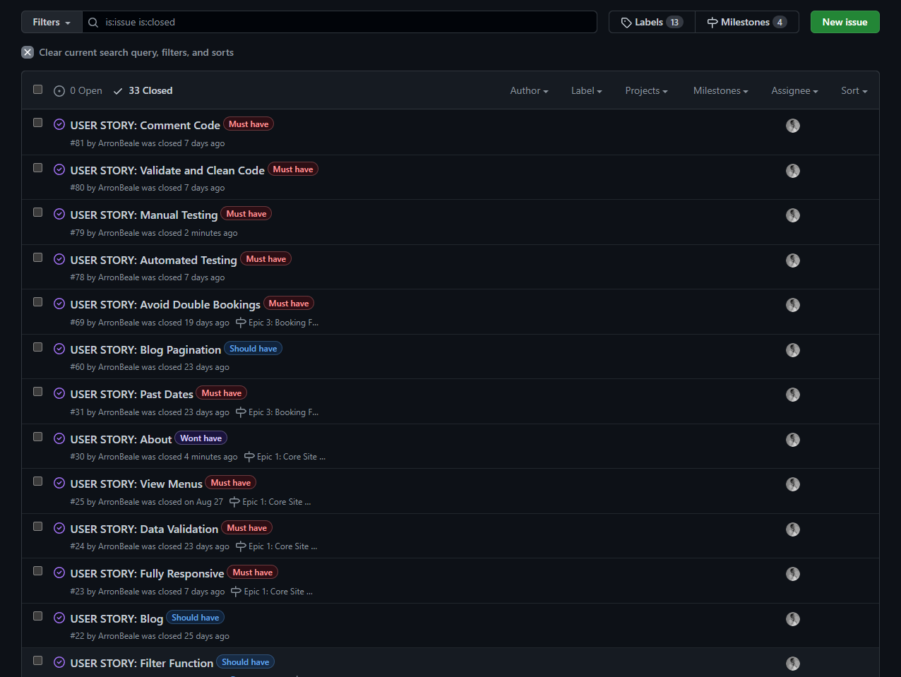Click assignee avatar on Past Dates row
The image size is (901, 677).
(793, 395)
